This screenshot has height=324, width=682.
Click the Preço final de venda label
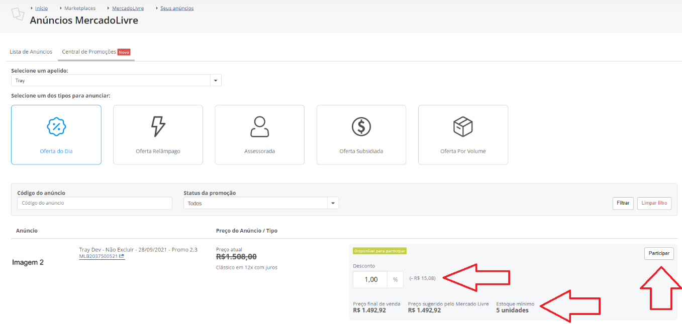[376, 304]
